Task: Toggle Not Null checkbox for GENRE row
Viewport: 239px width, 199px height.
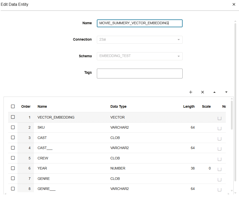Action: [220, 180]
